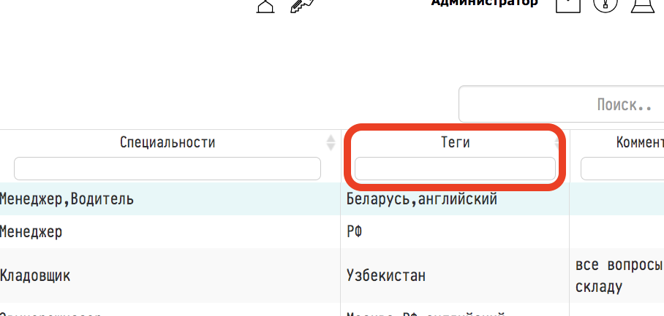The image size is (664, 316).
Task: Click the Специальности filter input
Action: 167,169
